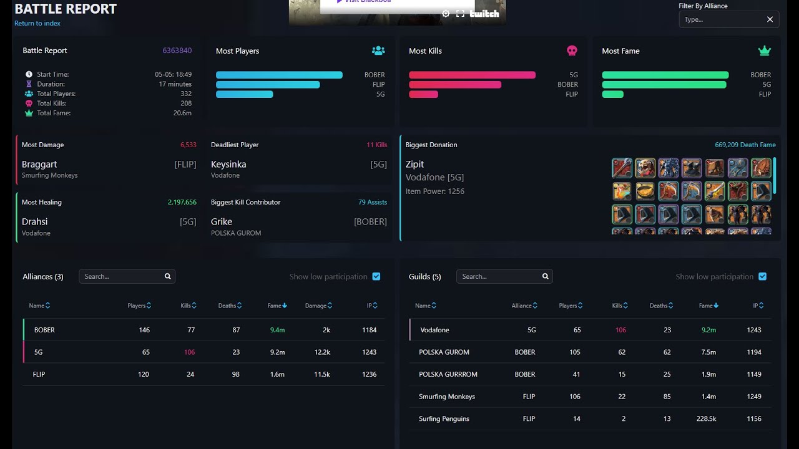
Task: Sort Alliances table by Fame
Action: [277, 306]
